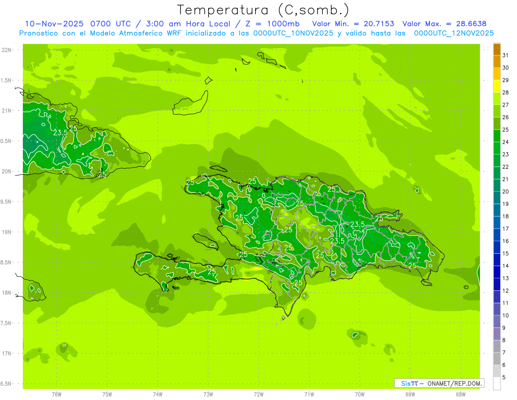
Task: Click the '19N' latitude axis label
Action: [7, 232]
